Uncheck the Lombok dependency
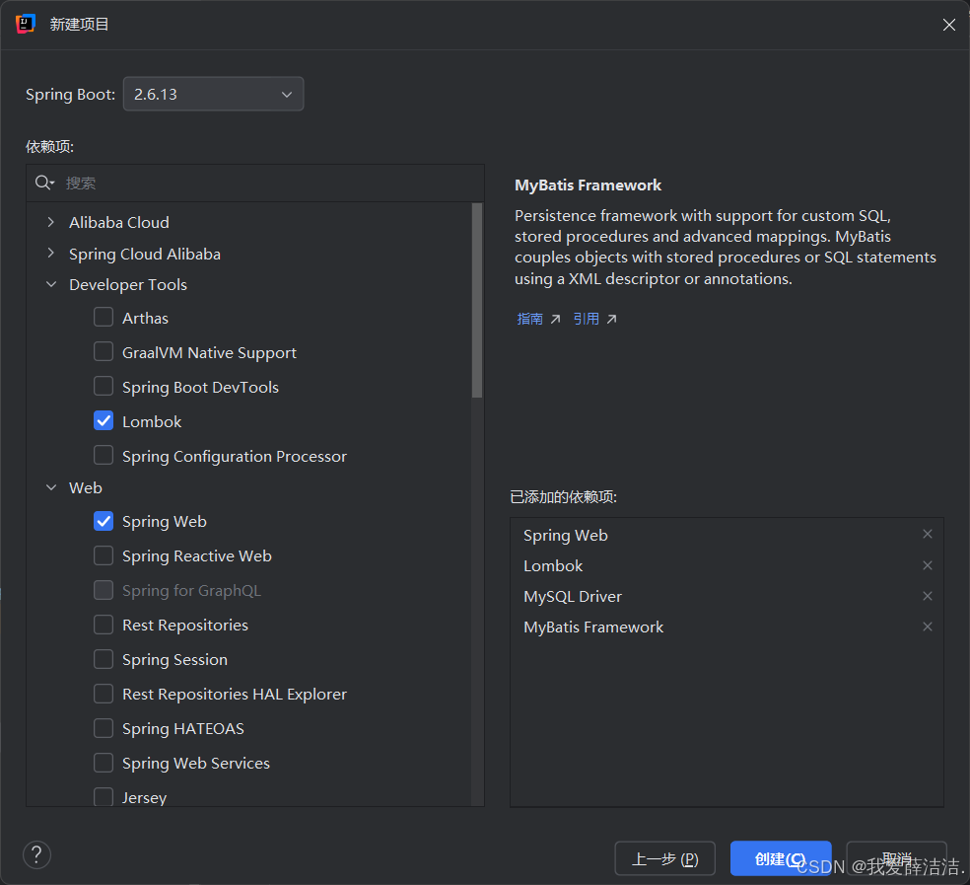The height and width of the screenshot is (885, 970). (x=104, y=420)
